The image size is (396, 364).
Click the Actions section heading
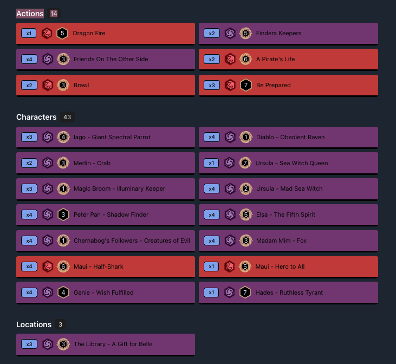(x=30, y=14)
